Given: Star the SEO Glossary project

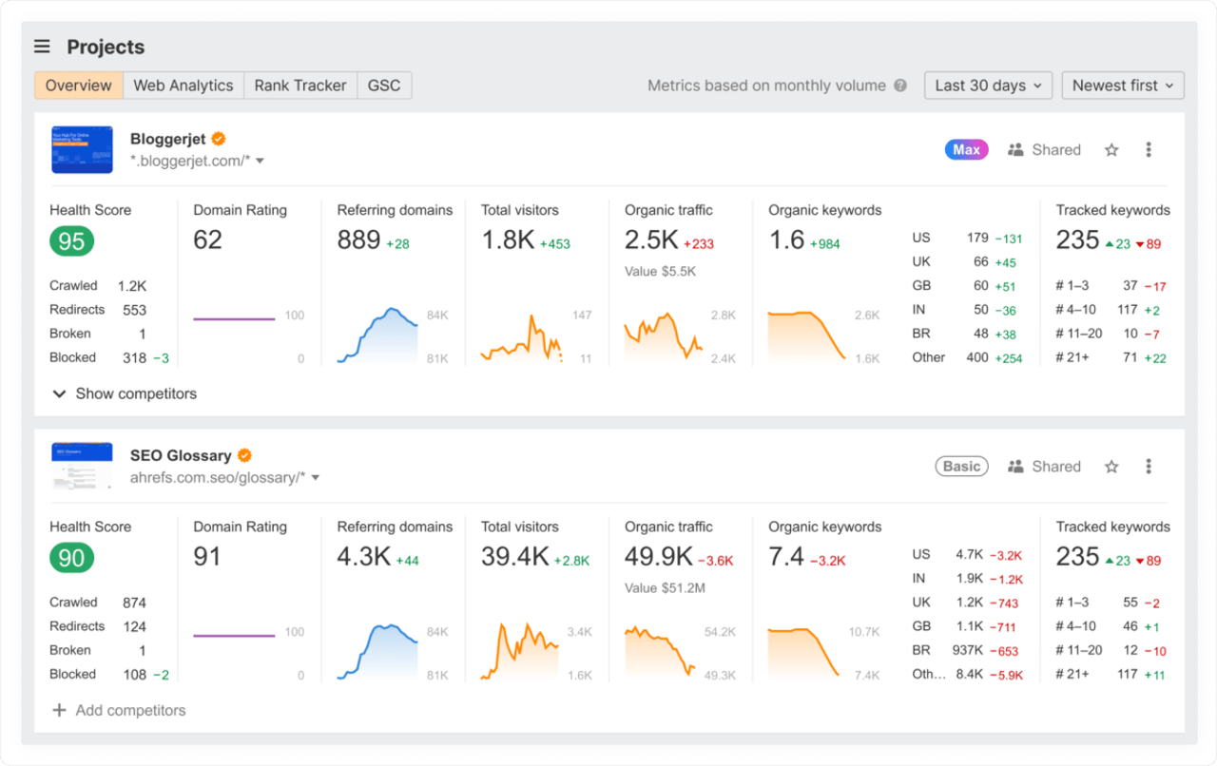Looking at the screenshot, I should click(1111, 467).
